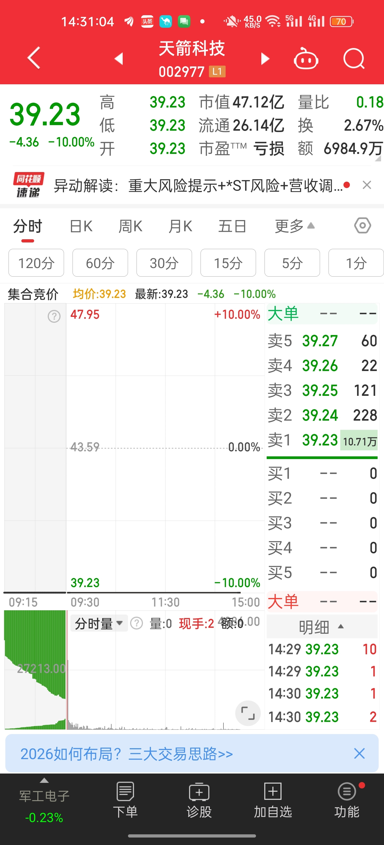Tap the 天箭科技 stock title
This screenshot has height=845, width=384.
click(192, 48)
